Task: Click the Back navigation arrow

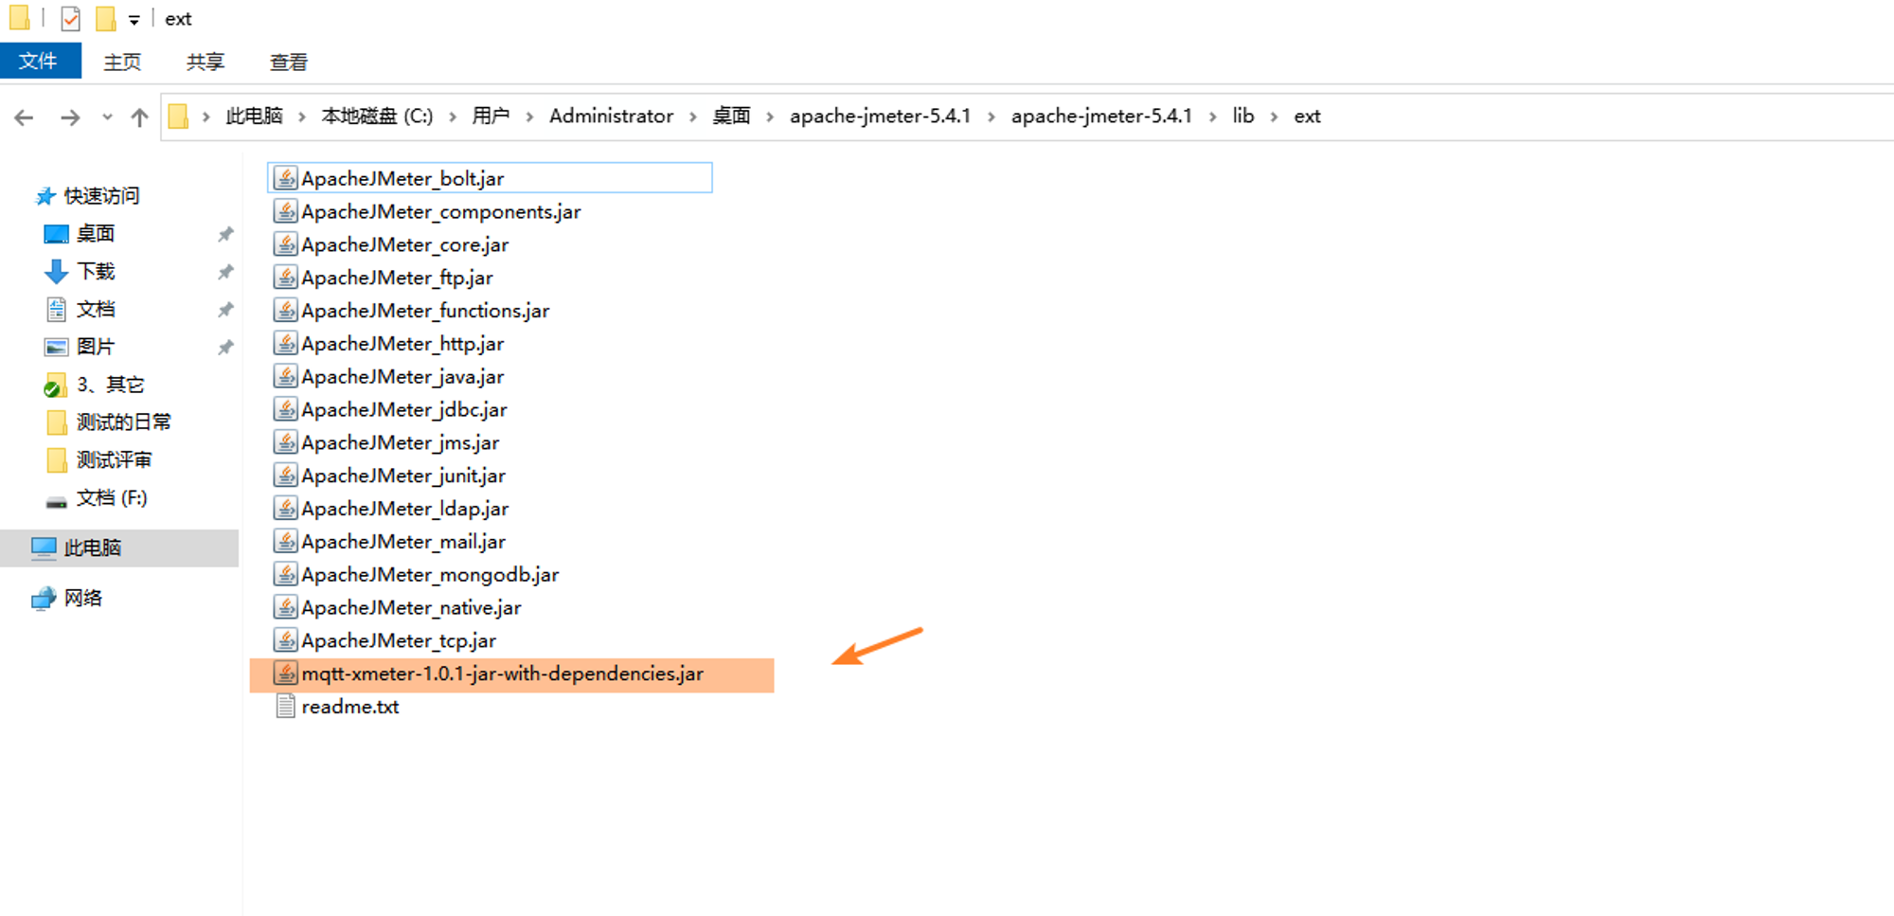Action: (25, 117)
